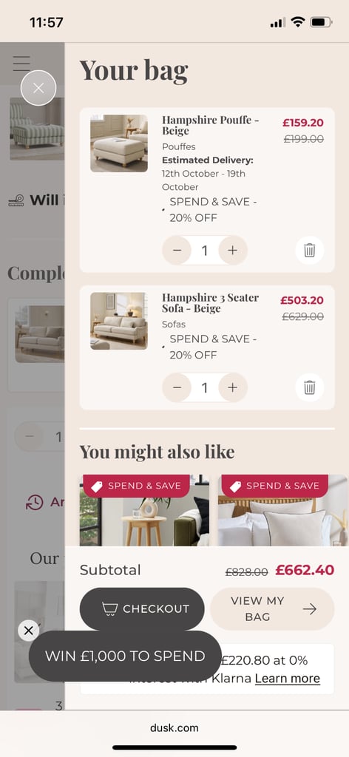This screenshot has width=349, height=757.
Task: Remove Hampshire 3 Seater Sofa via trash icon
Action: coord(309,387)
